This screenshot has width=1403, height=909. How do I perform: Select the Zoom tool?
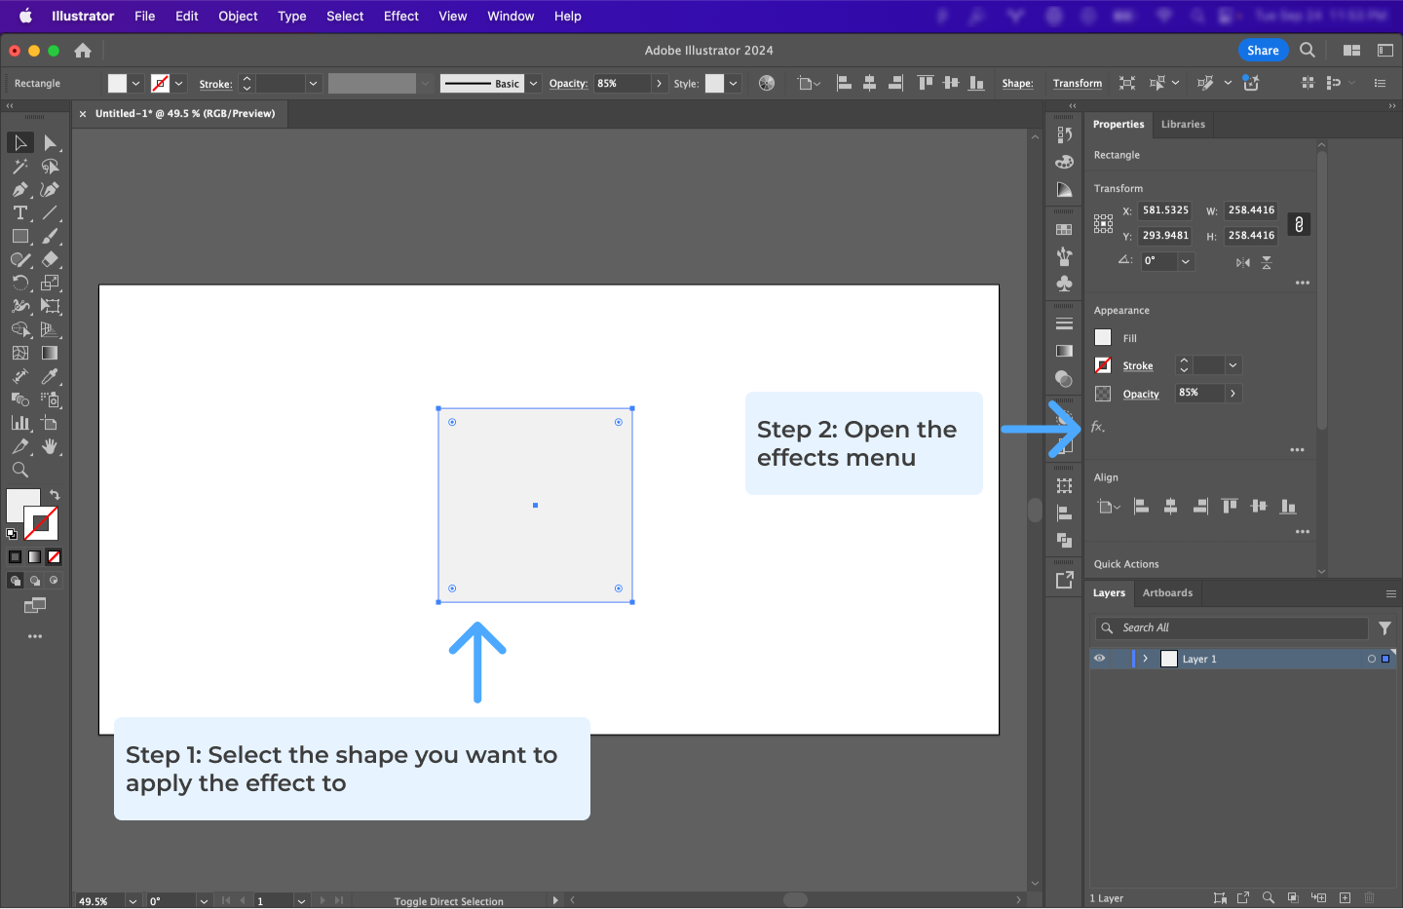click(x=19, y=471)
